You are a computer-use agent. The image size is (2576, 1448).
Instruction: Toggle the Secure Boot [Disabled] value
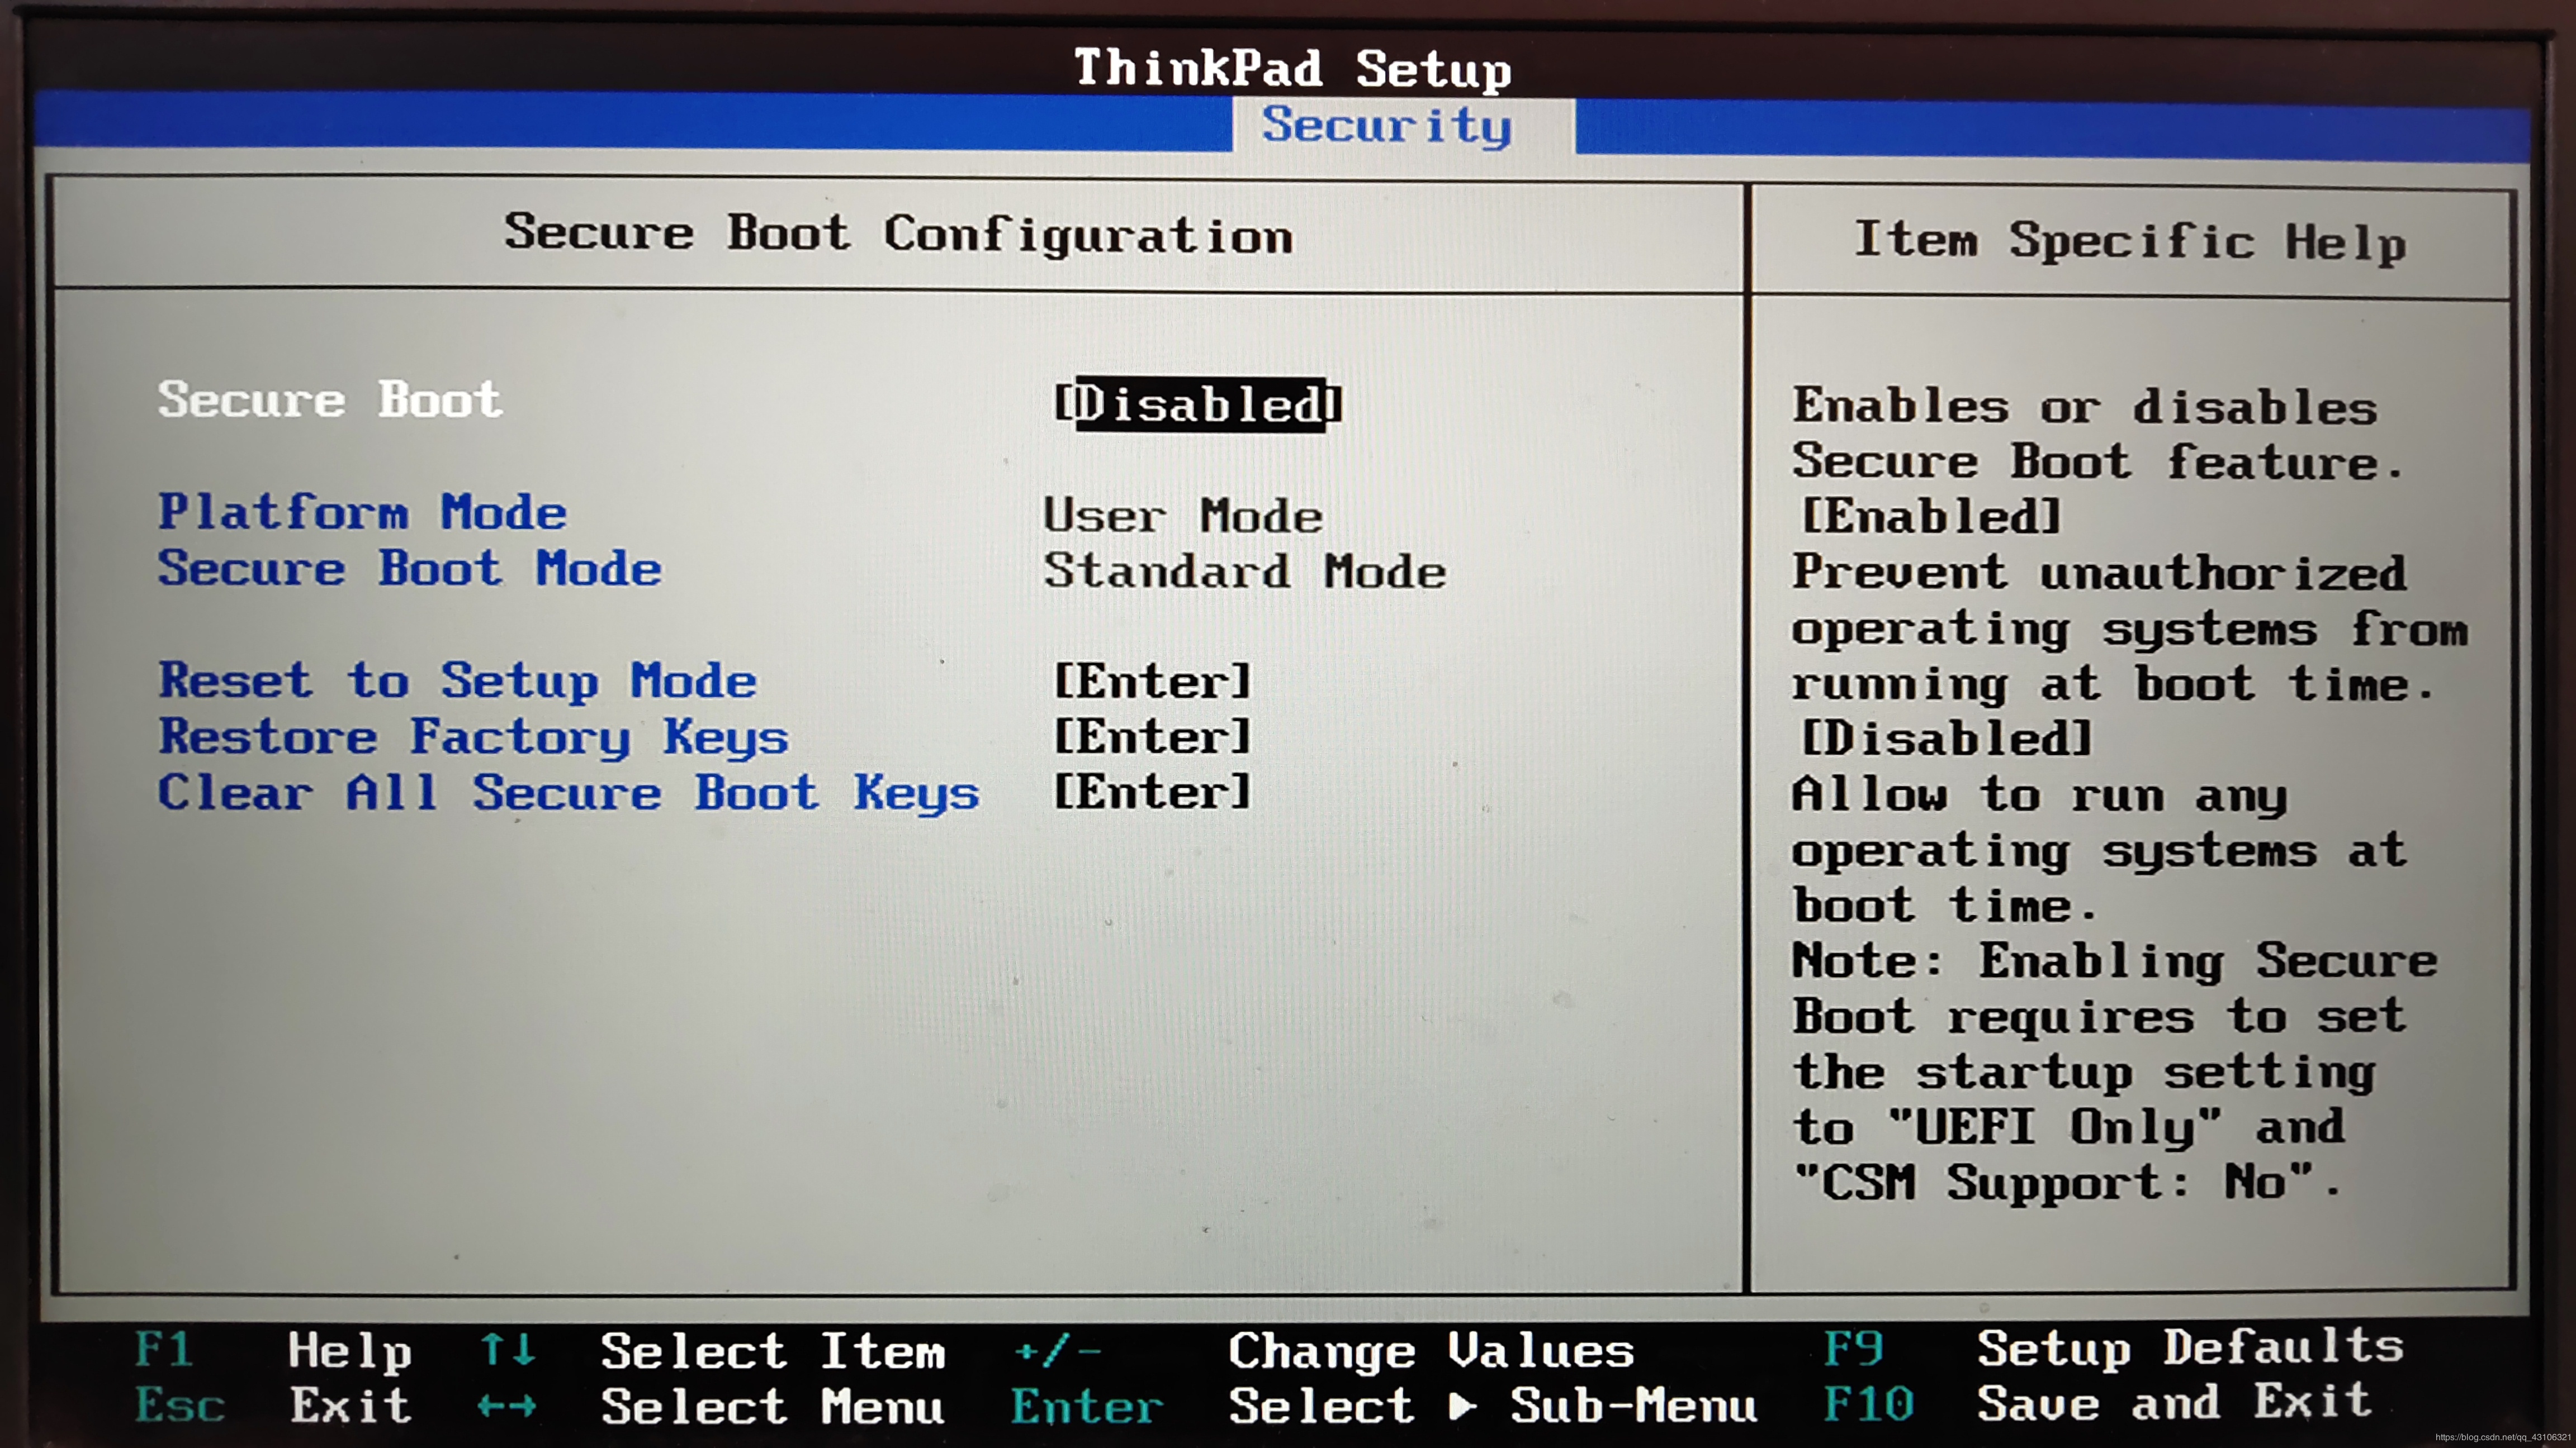1198,404
